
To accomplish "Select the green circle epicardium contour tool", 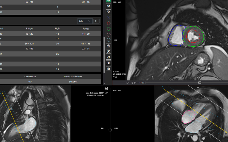I will [109, 29].
